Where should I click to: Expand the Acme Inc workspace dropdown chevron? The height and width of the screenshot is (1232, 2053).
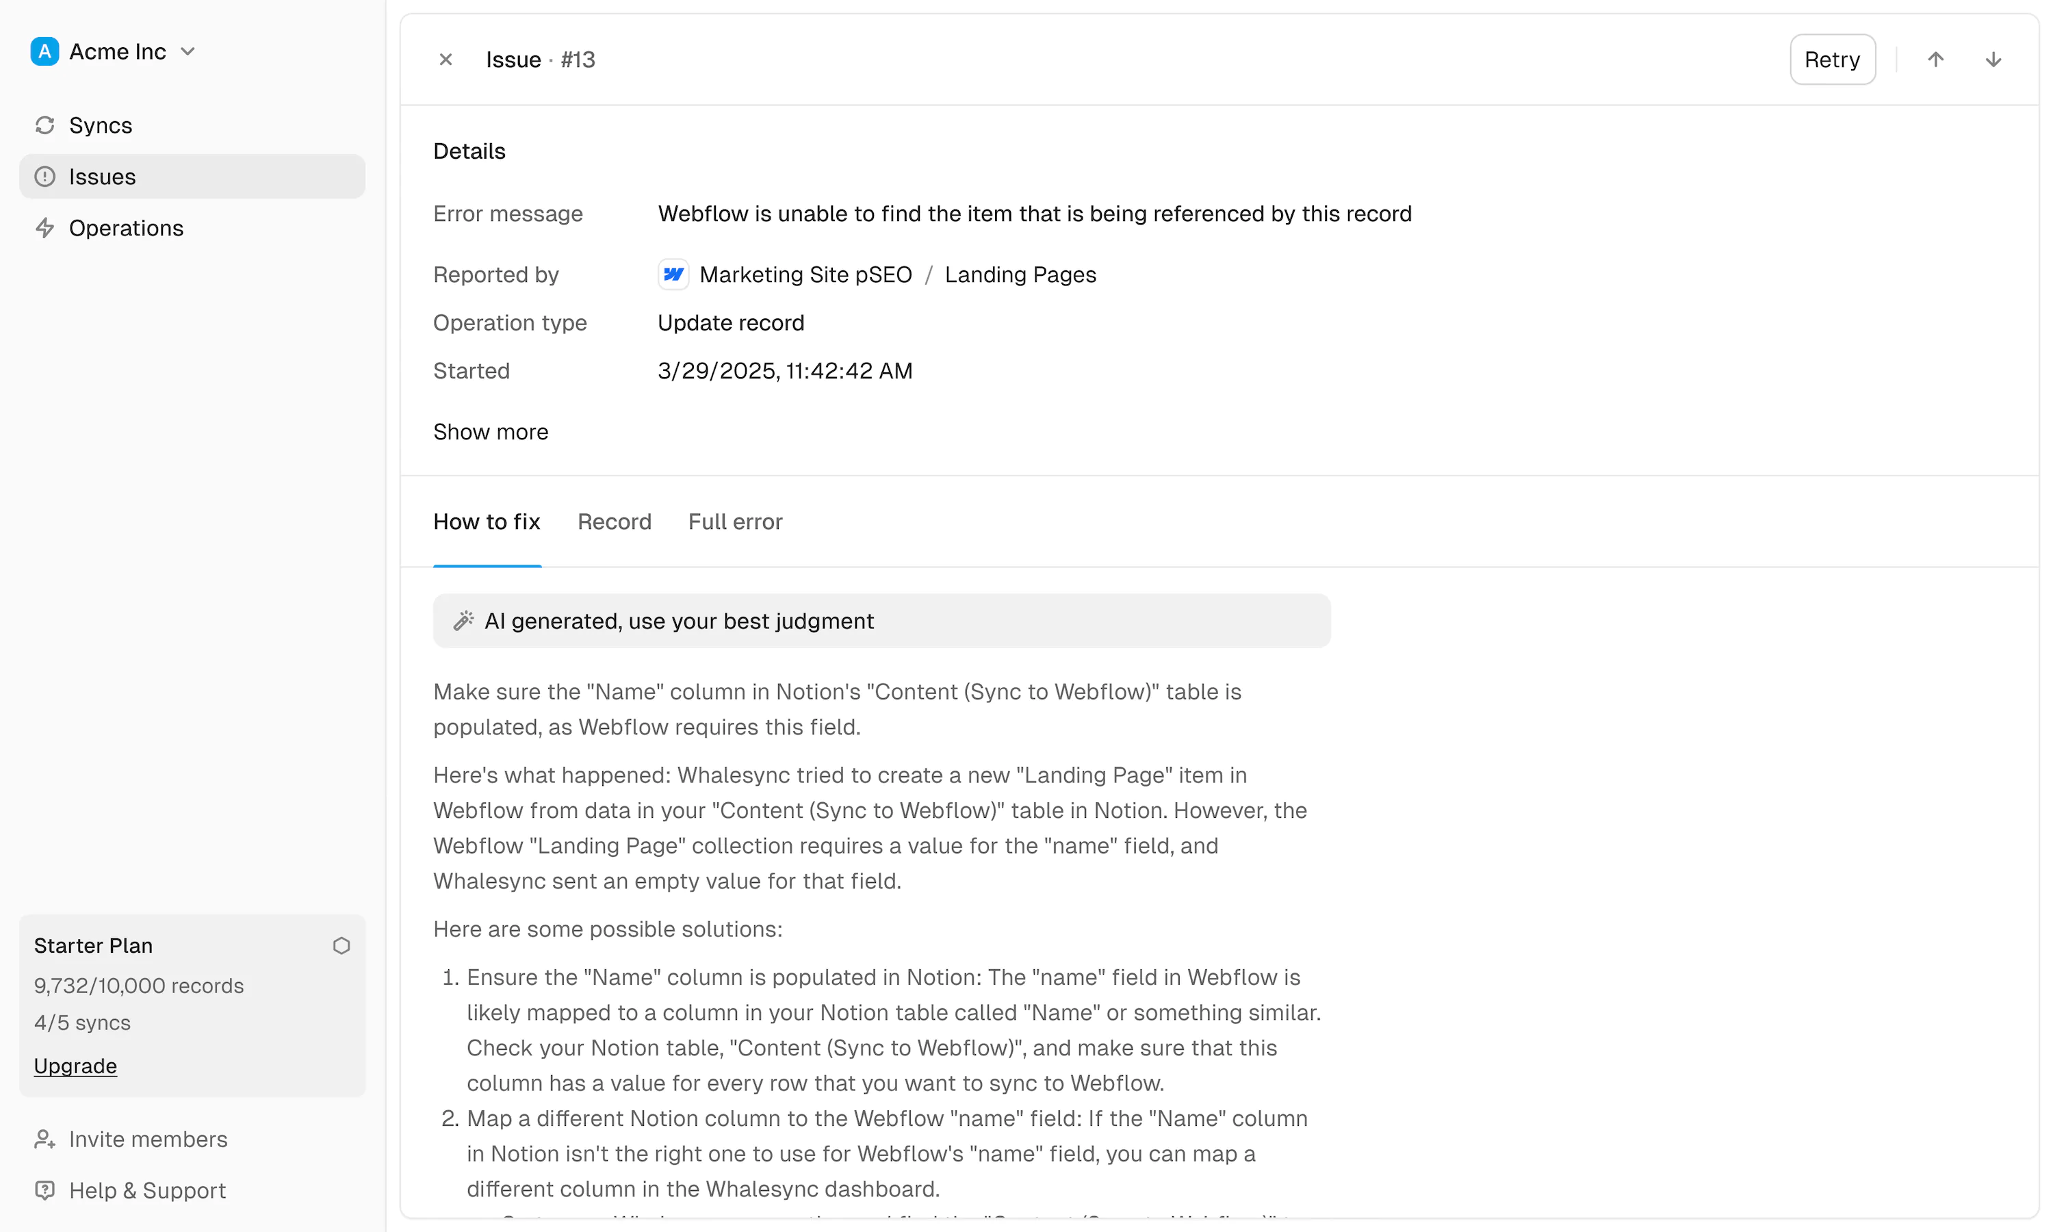coord(188,51)
